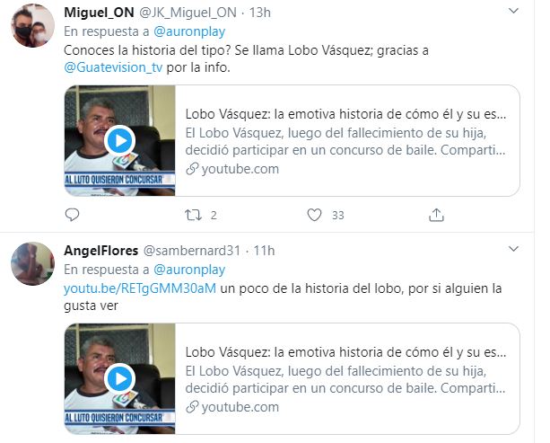
Task: Open AngelFlores display name
Action: [x=101, y=251]
